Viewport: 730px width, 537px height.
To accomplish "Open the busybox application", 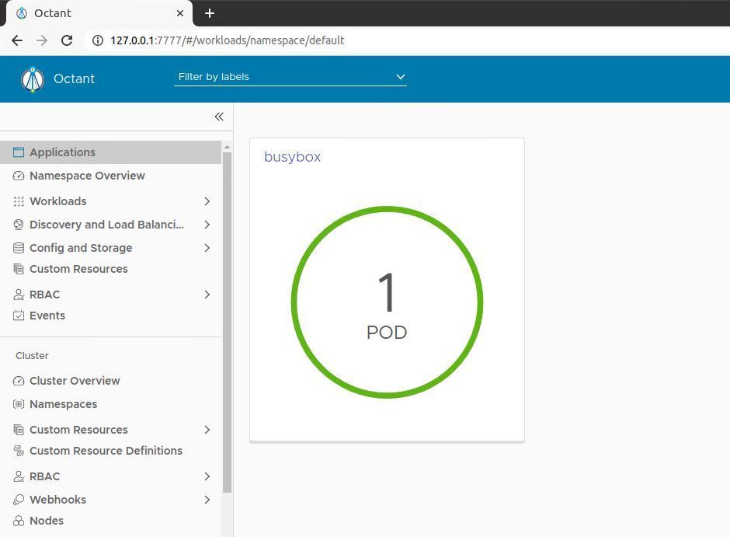I will pos(293,156).
